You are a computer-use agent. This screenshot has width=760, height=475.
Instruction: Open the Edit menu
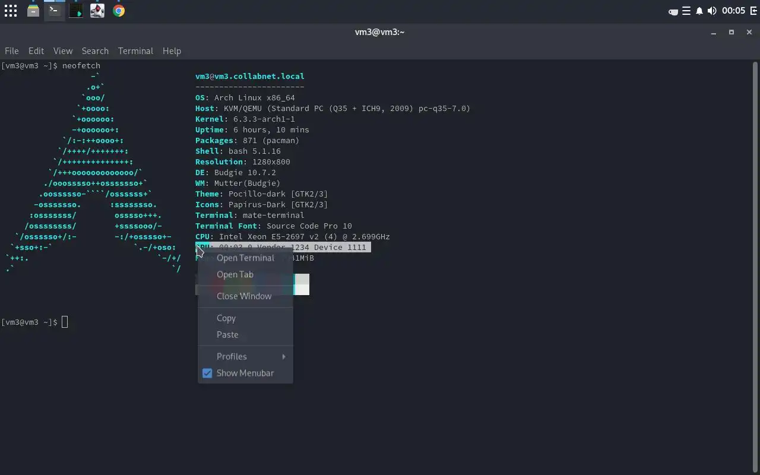click(36, 50)
